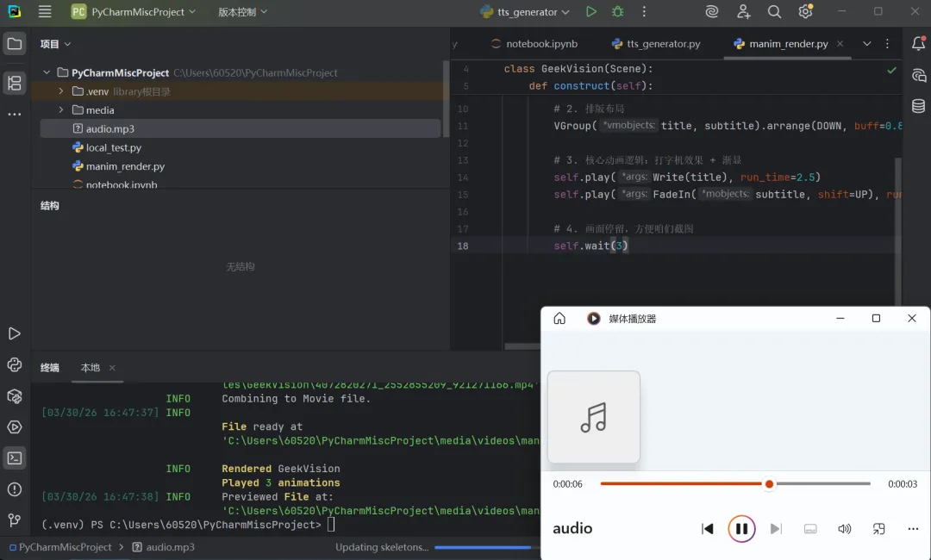Click the 结构 panel header
The image size is (931, 560).
pos(50,205)
